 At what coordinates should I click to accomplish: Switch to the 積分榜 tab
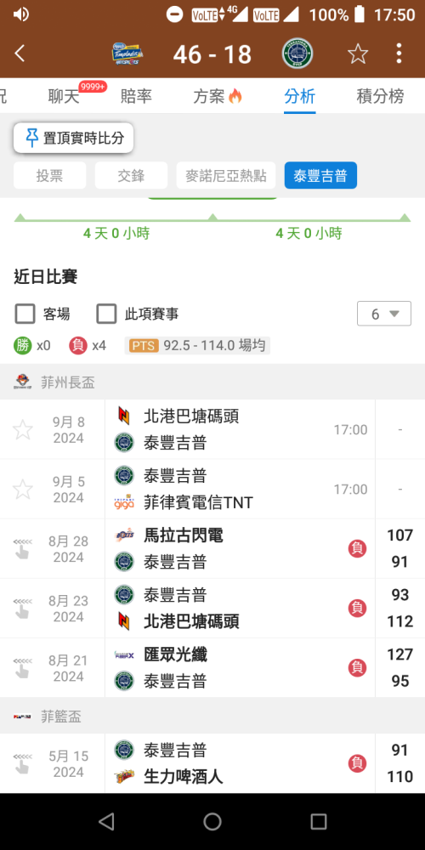pyautogui.click(x=380, y=97)
